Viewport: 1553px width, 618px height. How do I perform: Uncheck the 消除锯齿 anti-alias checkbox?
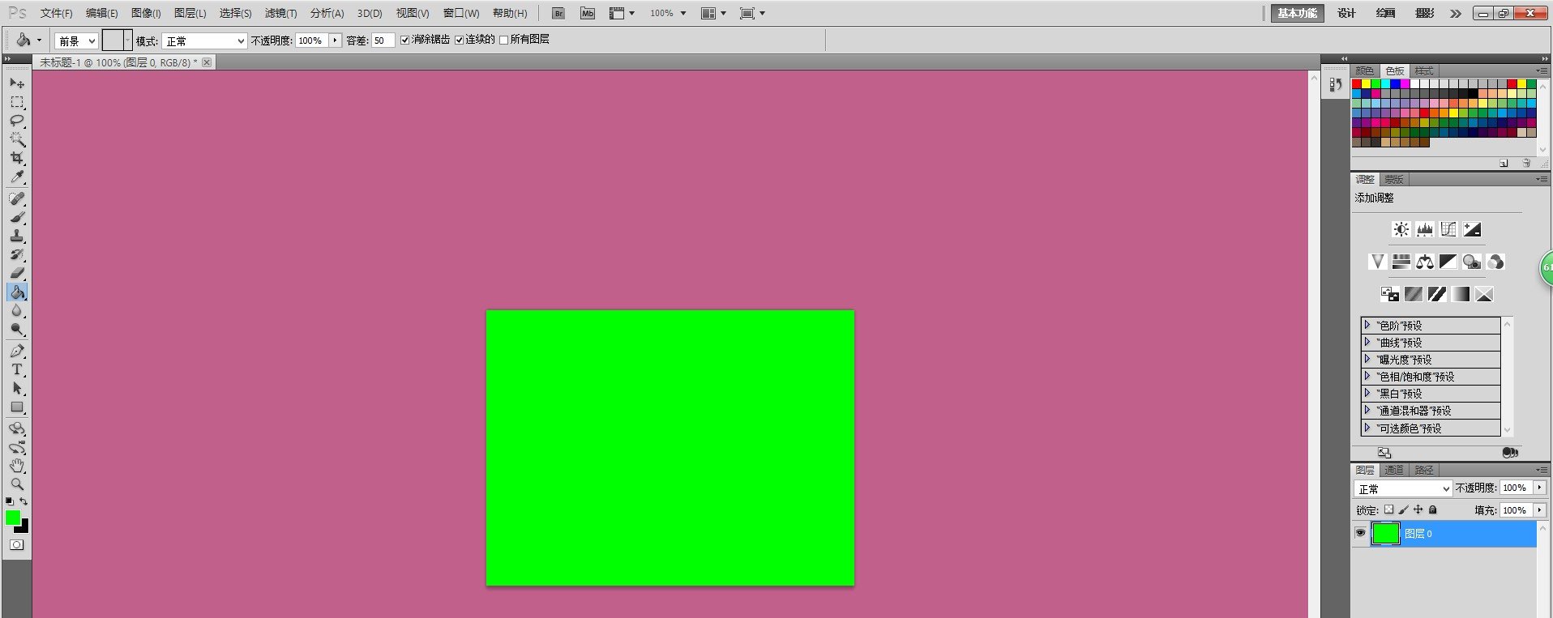coord(405,40)
